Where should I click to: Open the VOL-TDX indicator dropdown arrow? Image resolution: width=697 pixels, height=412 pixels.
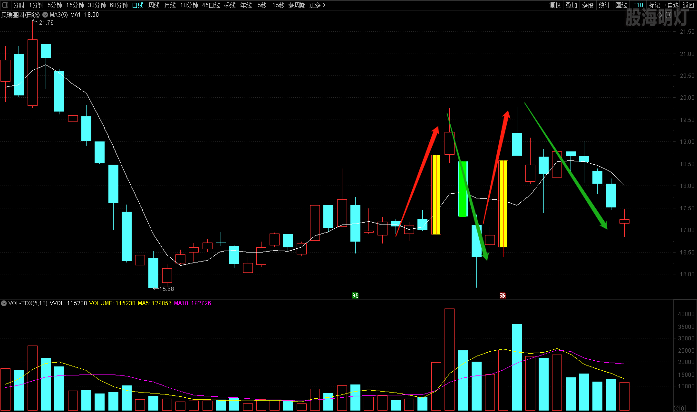coord(4,303)
